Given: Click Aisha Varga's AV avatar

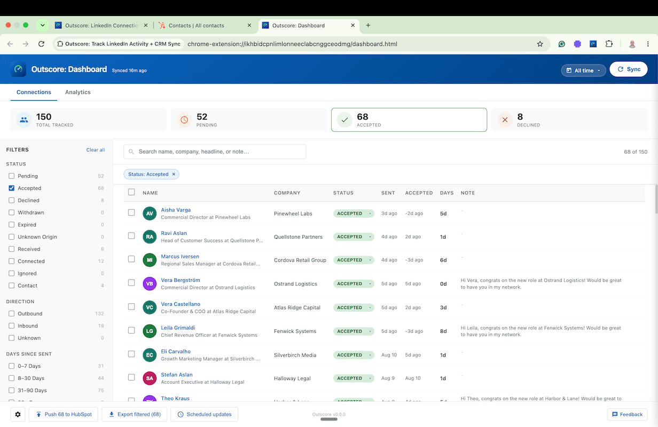Looking at the screenshot, I should click(x=150, y=213).
